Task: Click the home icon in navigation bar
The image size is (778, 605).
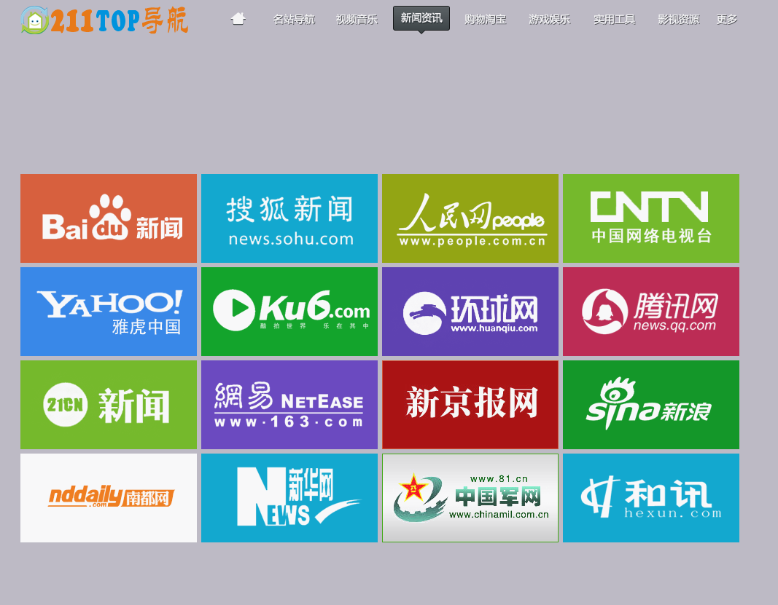Action: pyautogui.click(x=238, y=19)
